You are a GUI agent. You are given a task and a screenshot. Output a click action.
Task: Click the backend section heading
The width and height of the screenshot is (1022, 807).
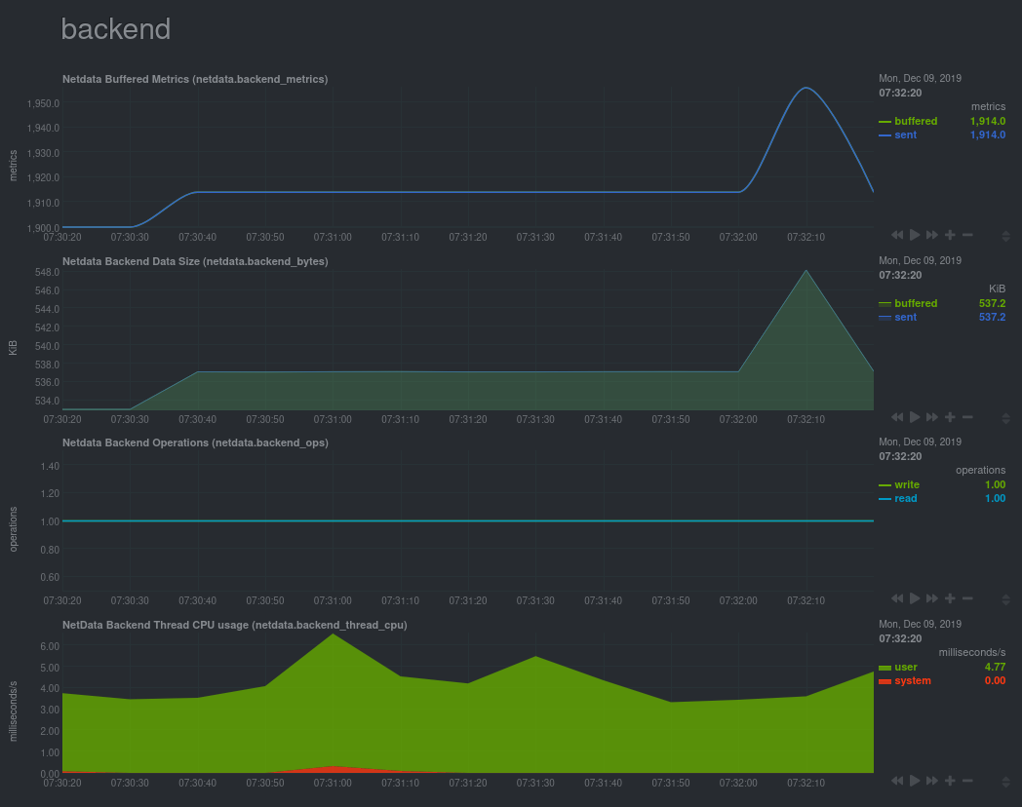click(115, 29)
